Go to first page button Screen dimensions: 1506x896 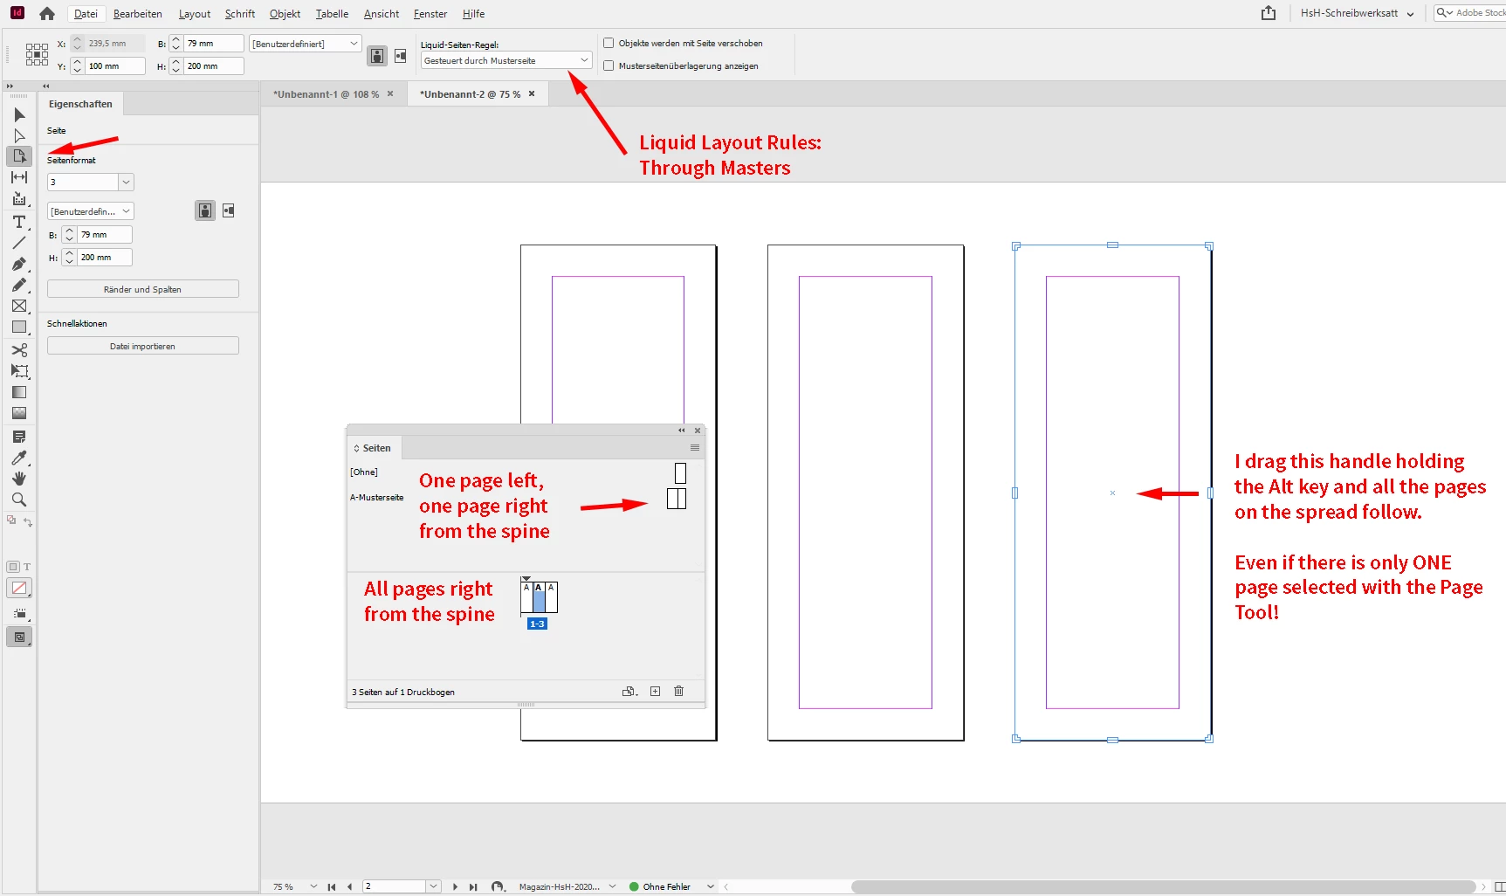coord(332,886)
